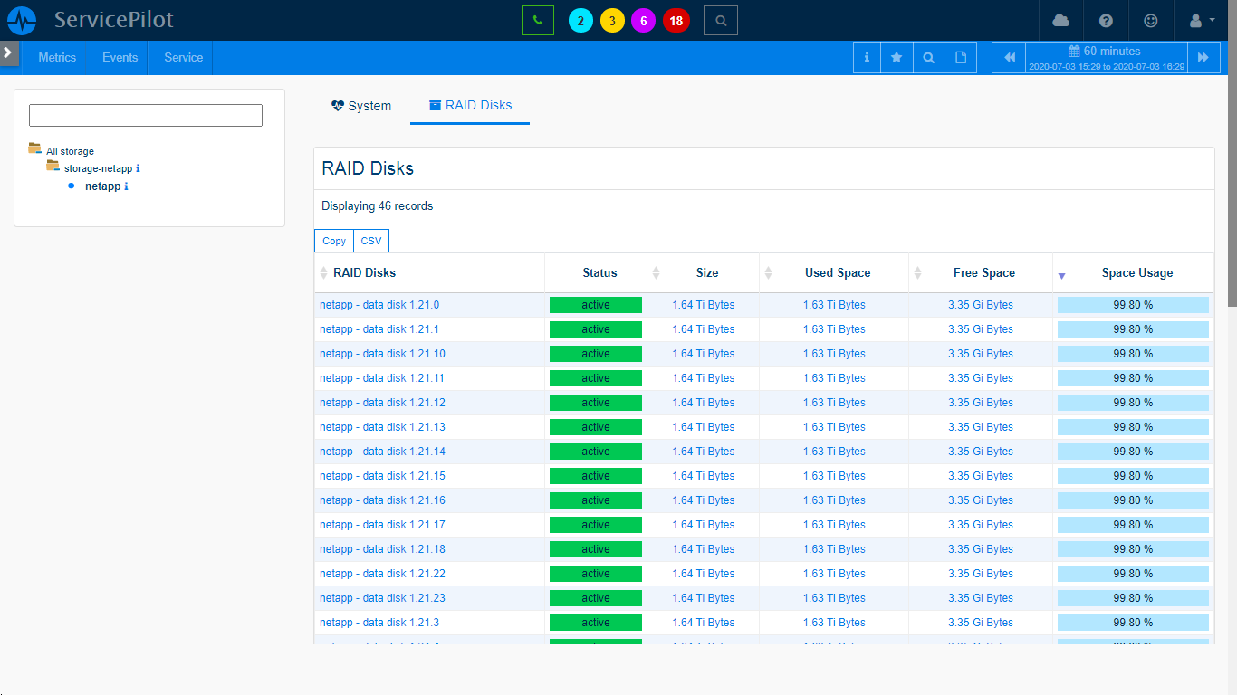Click the info icon in the toolbar

(867, 56)
